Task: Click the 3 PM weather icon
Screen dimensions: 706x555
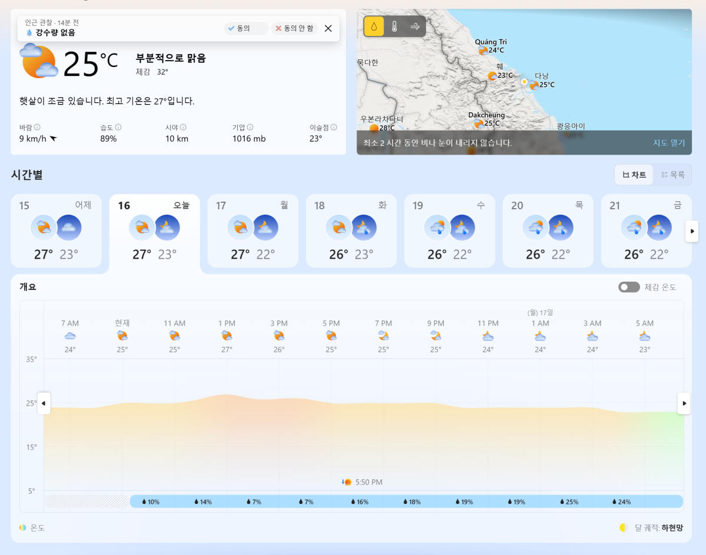Action: (x=279, y=336)
